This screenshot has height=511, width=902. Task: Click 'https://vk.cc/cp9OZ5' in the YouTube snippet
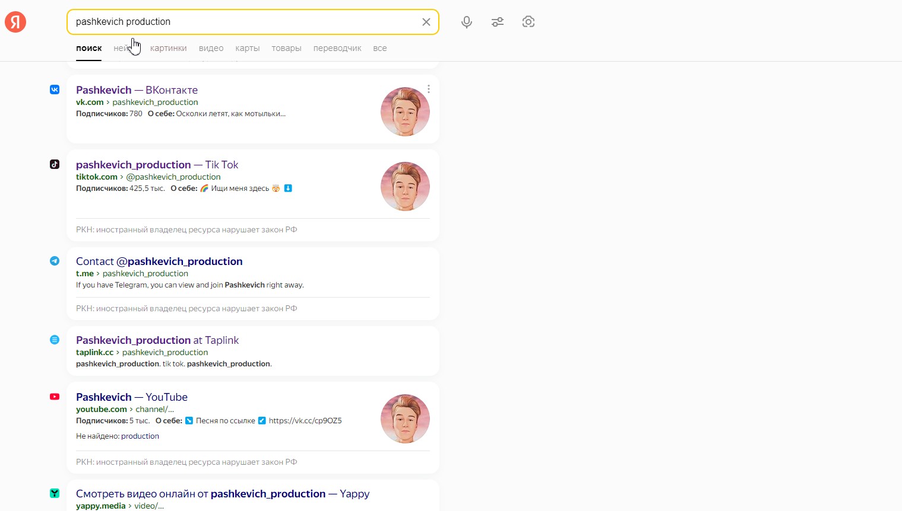tap(305, 421)
